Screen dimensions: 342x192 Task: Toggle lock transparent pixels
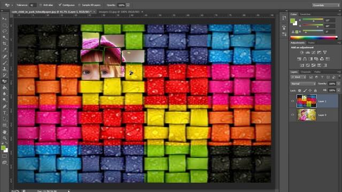tap(300, 90)
